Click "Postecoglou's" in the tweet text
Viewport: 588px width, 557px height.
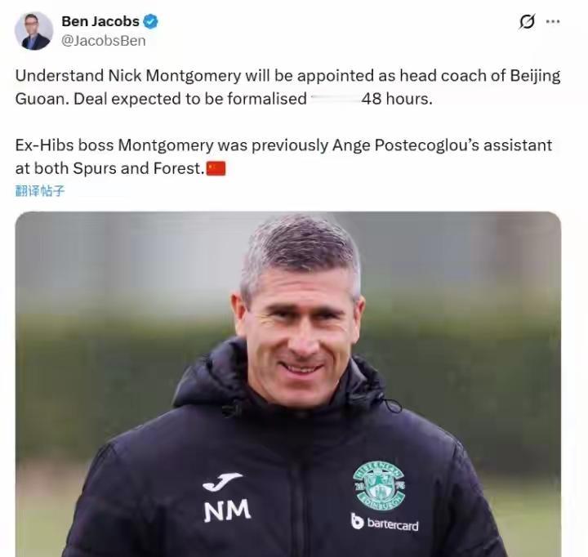coord(427,145)
